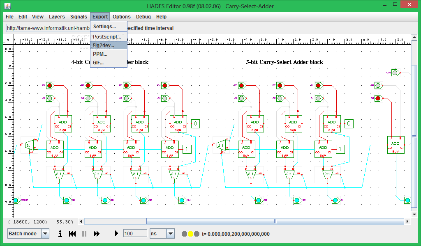
Task: Toggle the CIN input switch
Action: [396, 73]
